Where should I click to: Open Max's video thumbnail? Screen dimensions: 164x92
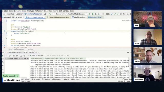pyautogui.click(x=148, y=19)
